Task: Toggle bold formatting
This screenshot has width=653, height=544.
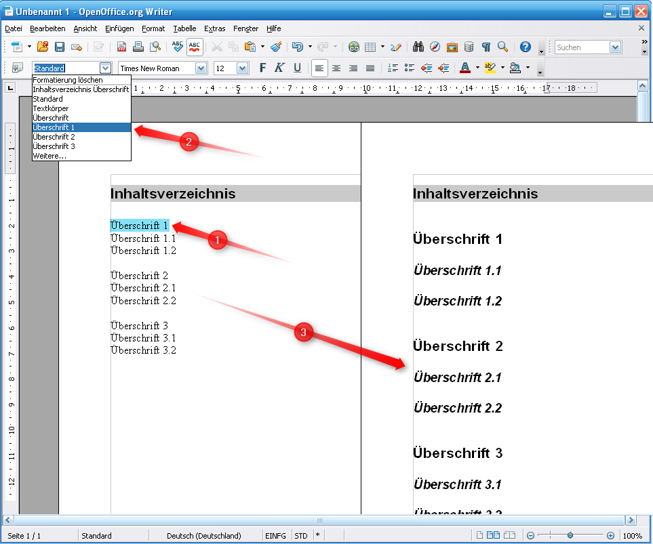Action: (262, 68)
